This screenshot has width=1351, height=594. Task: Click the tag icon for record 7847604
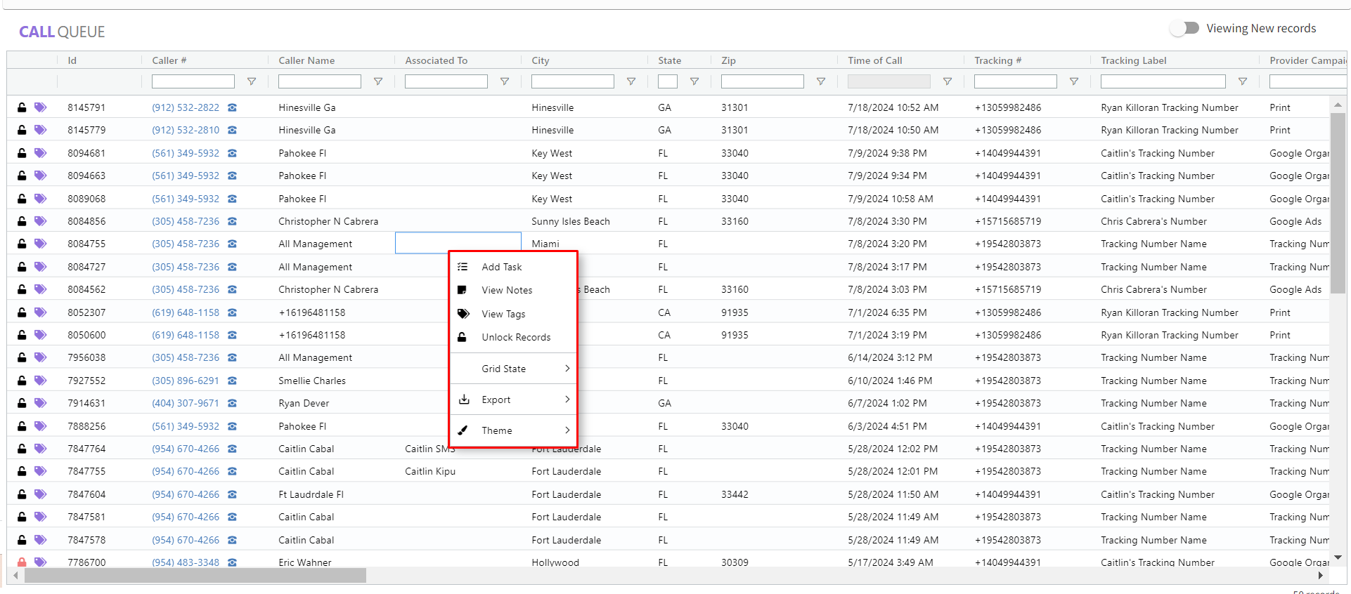[x=41, y=494]
